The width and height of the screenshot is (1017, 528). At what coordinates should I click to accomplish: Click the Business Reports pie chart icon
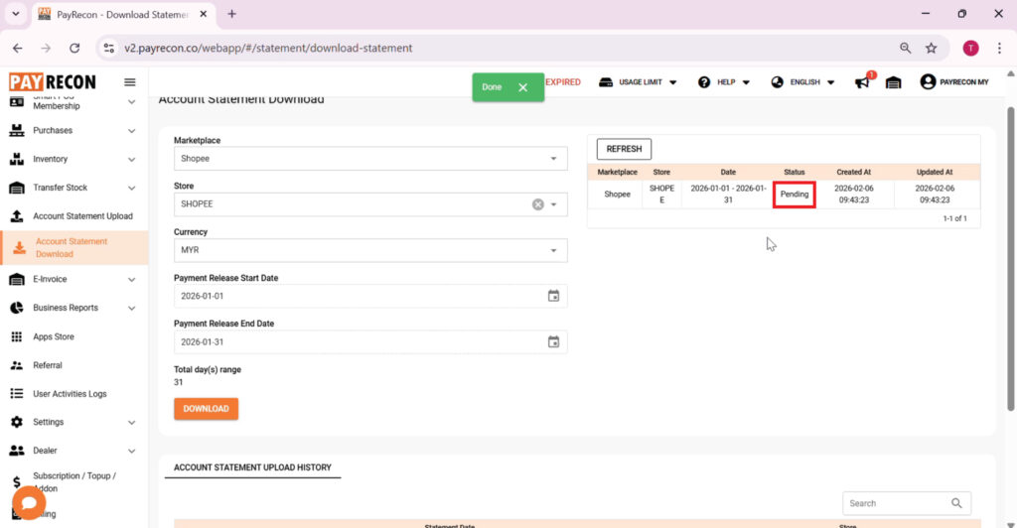click(x=17, y=308)
